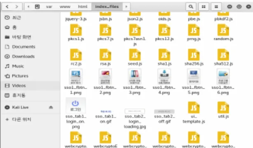The image size is (253, 148).
Task: Select the sso_tab2_off.gif thumbnail
Action: pyautogui.click(x=164, y=111)
